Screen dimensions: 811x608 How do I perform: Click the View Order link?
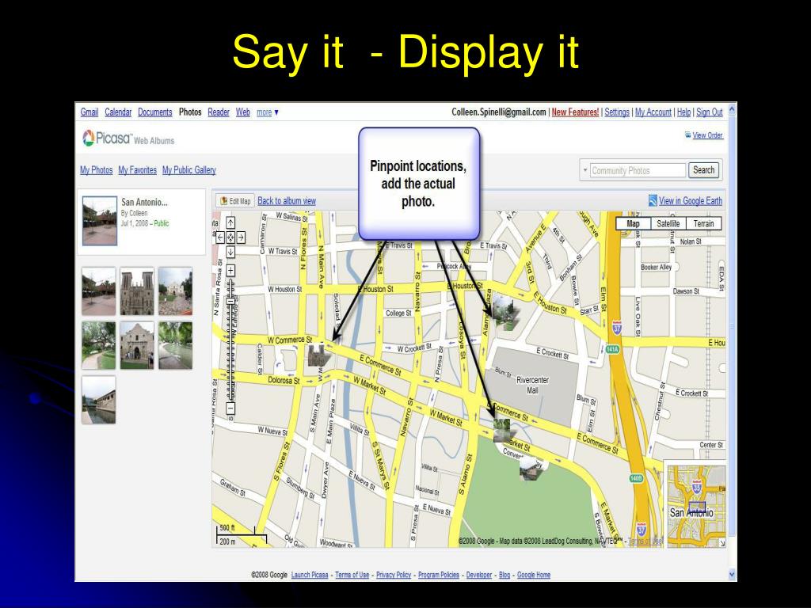pos(707,135)
